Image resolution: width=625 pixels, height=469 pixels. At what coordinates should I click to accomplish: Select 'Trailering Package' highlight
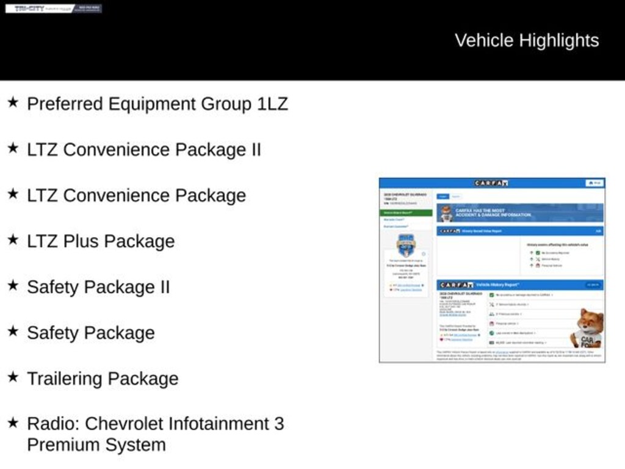click(x=103, y=379)
